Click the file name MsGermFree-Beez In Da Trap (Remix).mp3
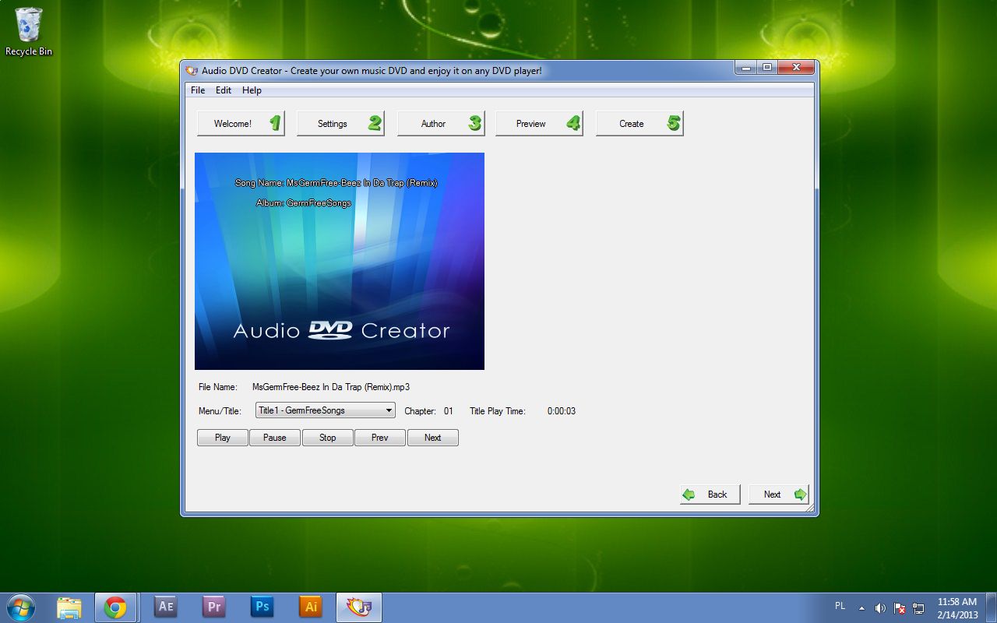 [x=331, y=387]
